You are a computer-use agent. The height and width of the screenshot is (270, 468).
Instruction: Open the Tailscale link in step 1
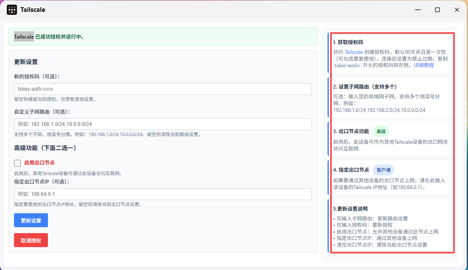[x=353, y=52]
